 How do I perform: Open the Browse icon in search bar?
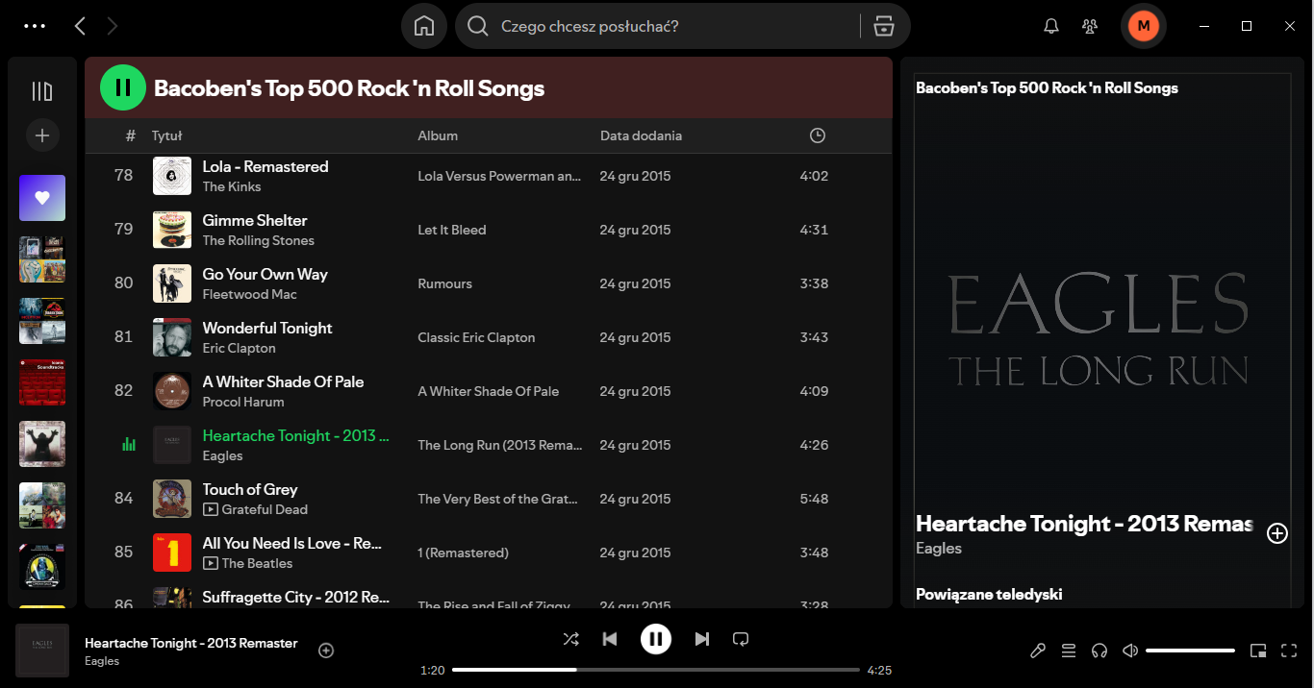[883, 26]
